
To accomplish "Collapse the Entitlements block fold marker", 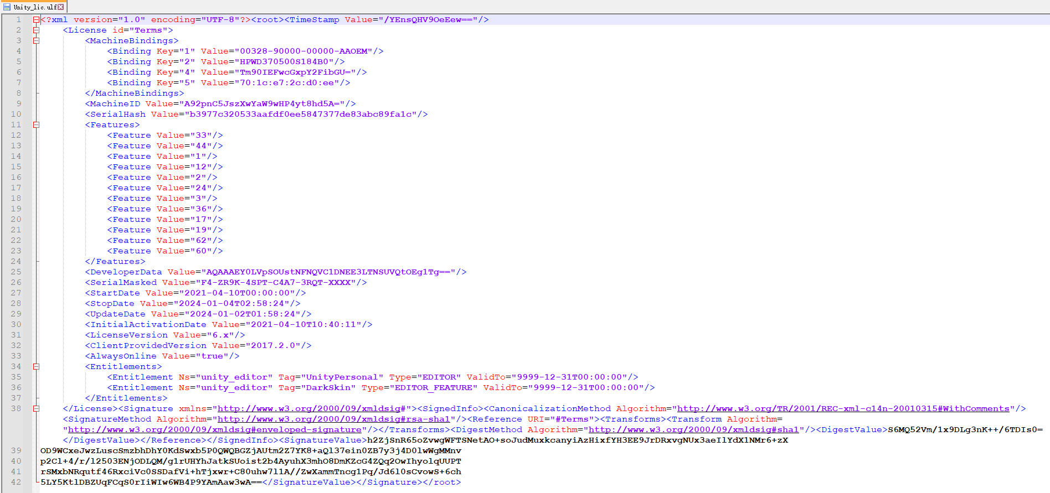I will pos(36,366).
